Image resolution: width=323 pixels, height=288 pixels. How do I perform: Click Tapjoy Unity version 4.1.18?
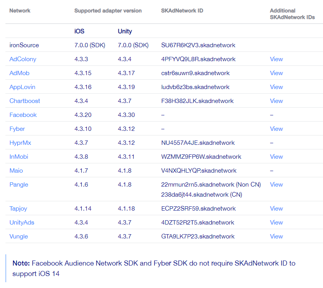click(126, 209)
